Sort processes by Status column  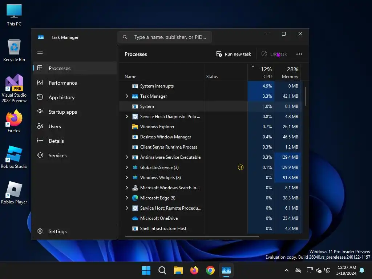[226, 72]
